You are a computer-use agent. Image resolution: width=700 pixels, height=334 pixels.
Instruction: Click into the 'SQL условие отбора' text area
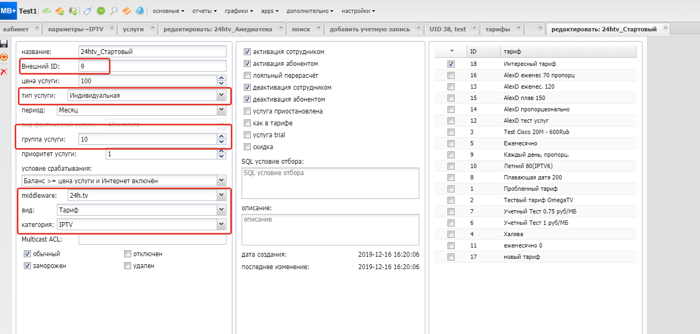pyautogui.click(x=330, y=183)
